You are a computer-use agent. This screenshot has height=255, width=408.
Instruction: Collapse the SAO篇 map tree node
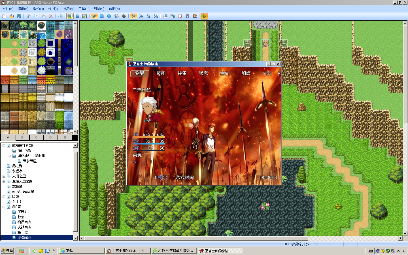pyautogui.click(x=4, y=207)
